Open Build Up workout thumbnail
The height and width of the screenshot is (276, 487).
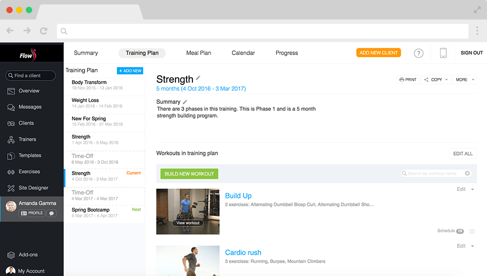point(187,212)
